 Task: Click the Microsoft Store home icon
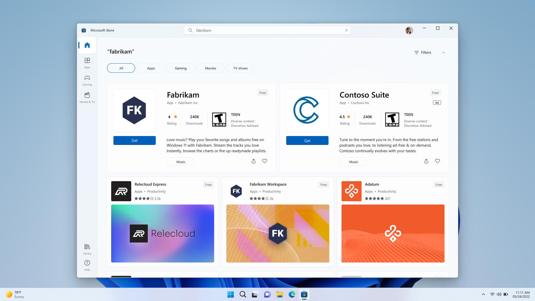pos(87,45)
